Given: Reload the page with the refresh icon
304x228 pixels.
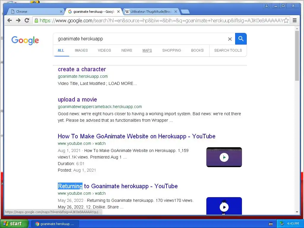Looking at the screenshot, I should click(27, 20).
